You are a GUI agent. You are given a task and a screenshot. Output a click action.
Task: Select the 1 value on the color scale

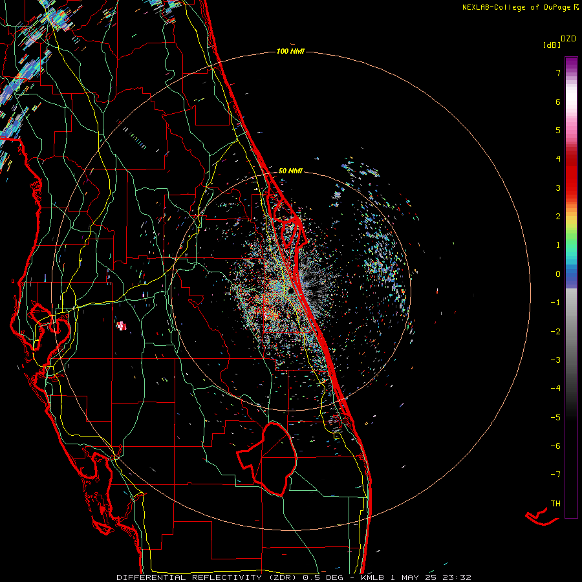tap(558, 245)
